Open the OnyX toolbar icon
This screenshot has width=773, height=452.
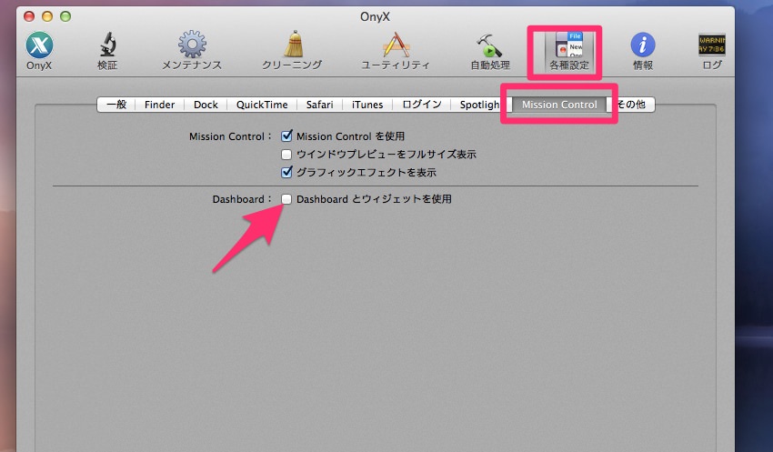[39, 50]
